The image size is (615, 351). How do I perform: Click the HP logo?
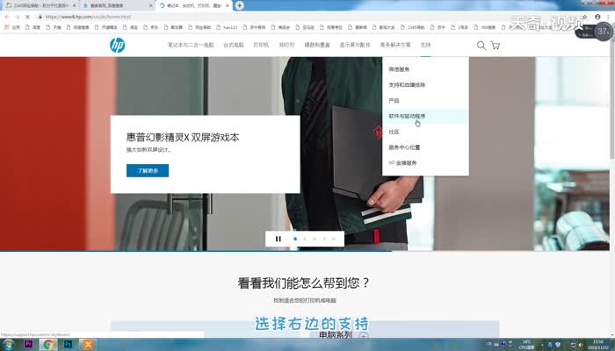coord(117,45)
